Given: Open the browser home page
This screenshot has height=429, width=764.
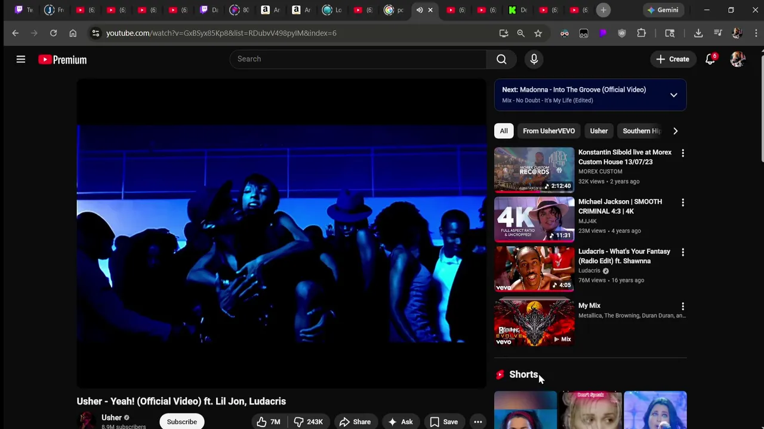Looking at the screenshot, I should click(x=73, y=33).
